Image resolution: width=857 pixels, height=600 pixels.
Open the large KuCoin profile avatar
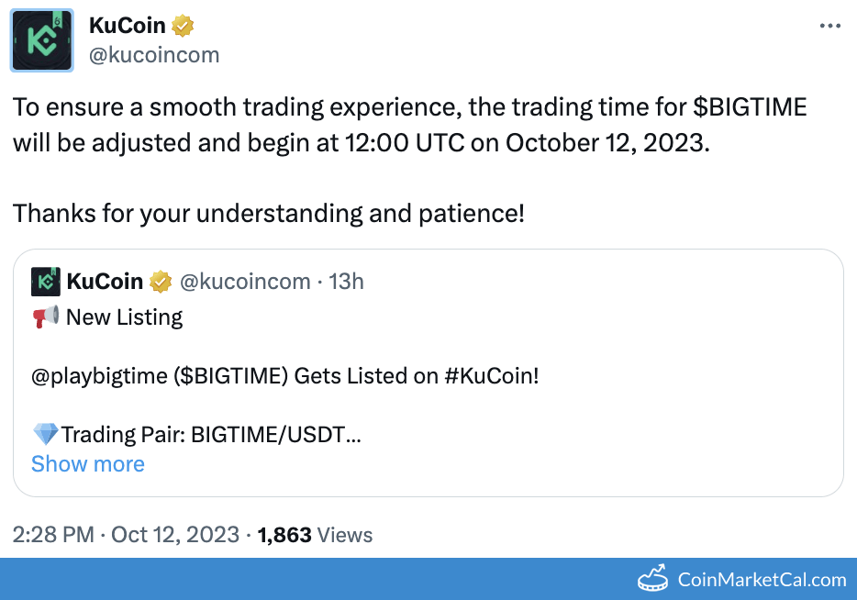click(41, 41)
